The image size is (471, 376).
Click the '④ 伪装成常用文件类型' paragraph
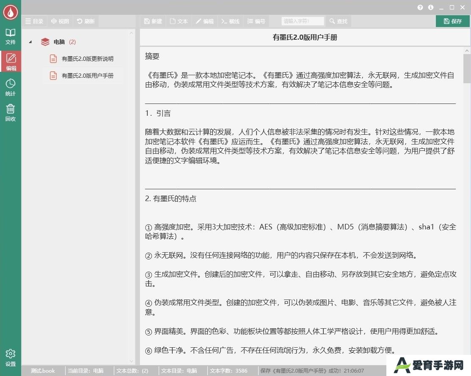click(300, 307)
